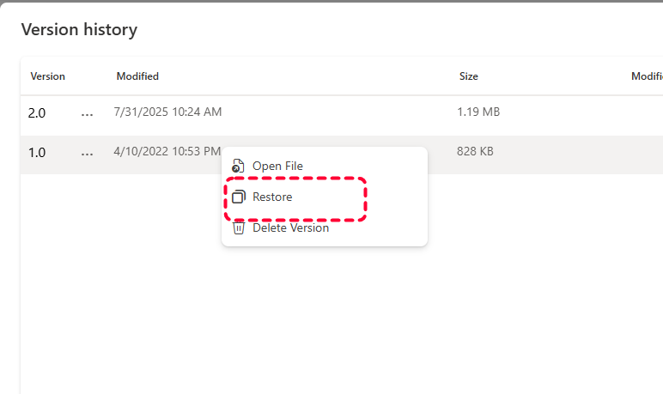Sort by the Version column header
Image resolution: width=663 pixels, height=394 pixels.
click(48, 76)
